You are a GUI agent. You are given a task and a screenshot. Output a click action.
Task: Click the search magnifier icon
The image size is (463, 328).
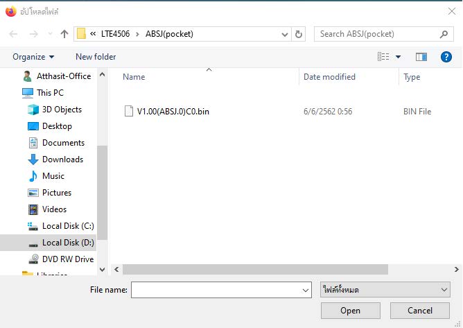[x=444, y=34]
